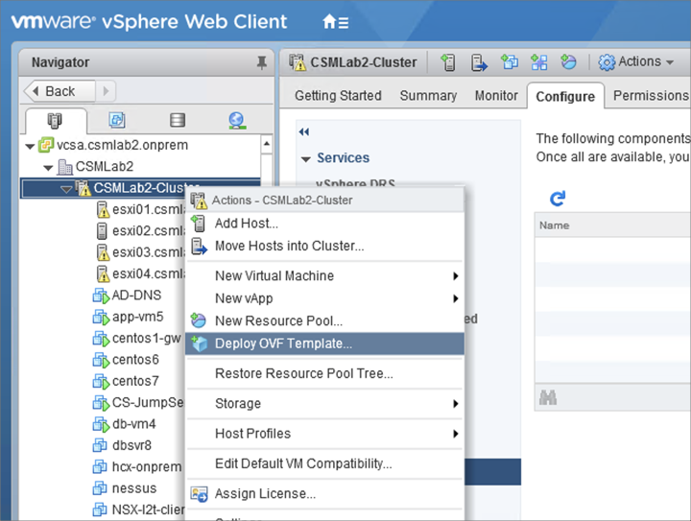Choose Move Hosts into Cluster
Image resolution: width=691 pixels, height=521 pixels.
point(324,246)
